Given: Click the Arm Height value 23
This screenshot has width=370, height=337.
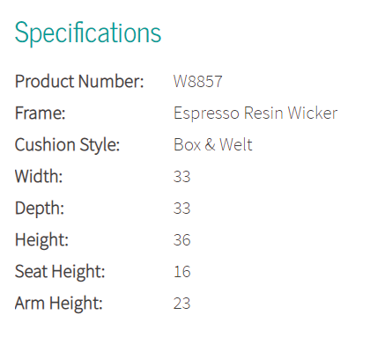Looking at the screenshot, I should (181, 304).
